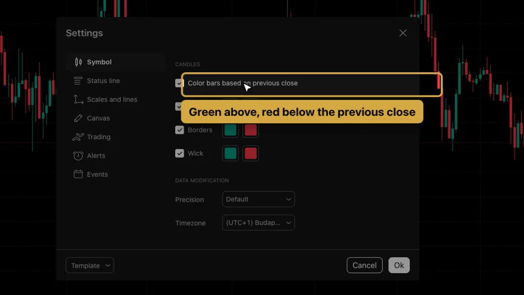The image size is (524, 295).
Task: Open the Timezone dropdown (UTC+1) Budapest
Action: [258, 223]
